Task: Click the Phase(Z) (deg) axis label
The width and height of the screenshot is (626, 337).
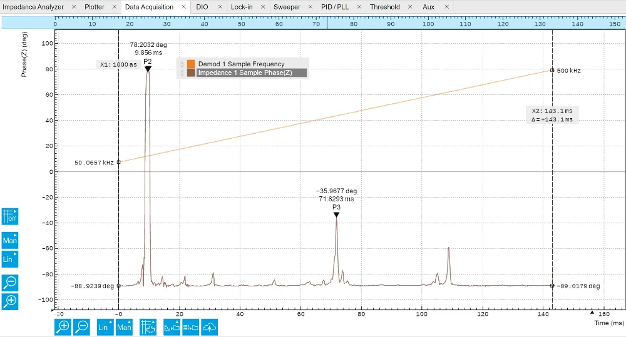Action: tap(24, 54)
